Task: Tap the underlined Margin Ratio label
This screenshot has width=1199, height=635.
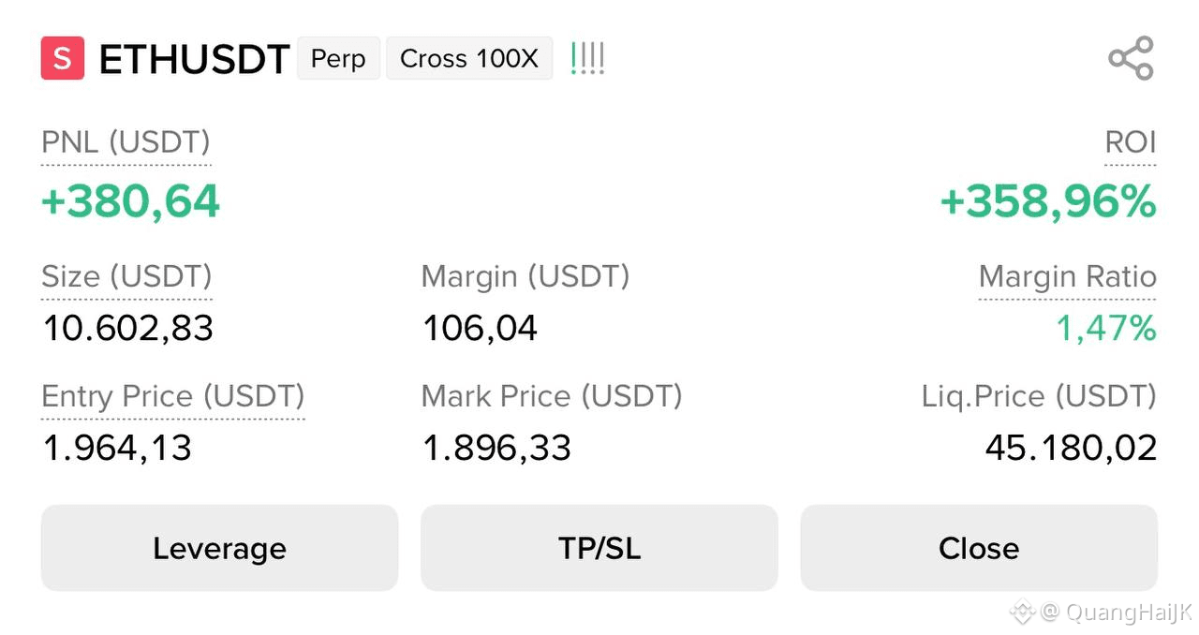Action: [x=1068, y=276]
